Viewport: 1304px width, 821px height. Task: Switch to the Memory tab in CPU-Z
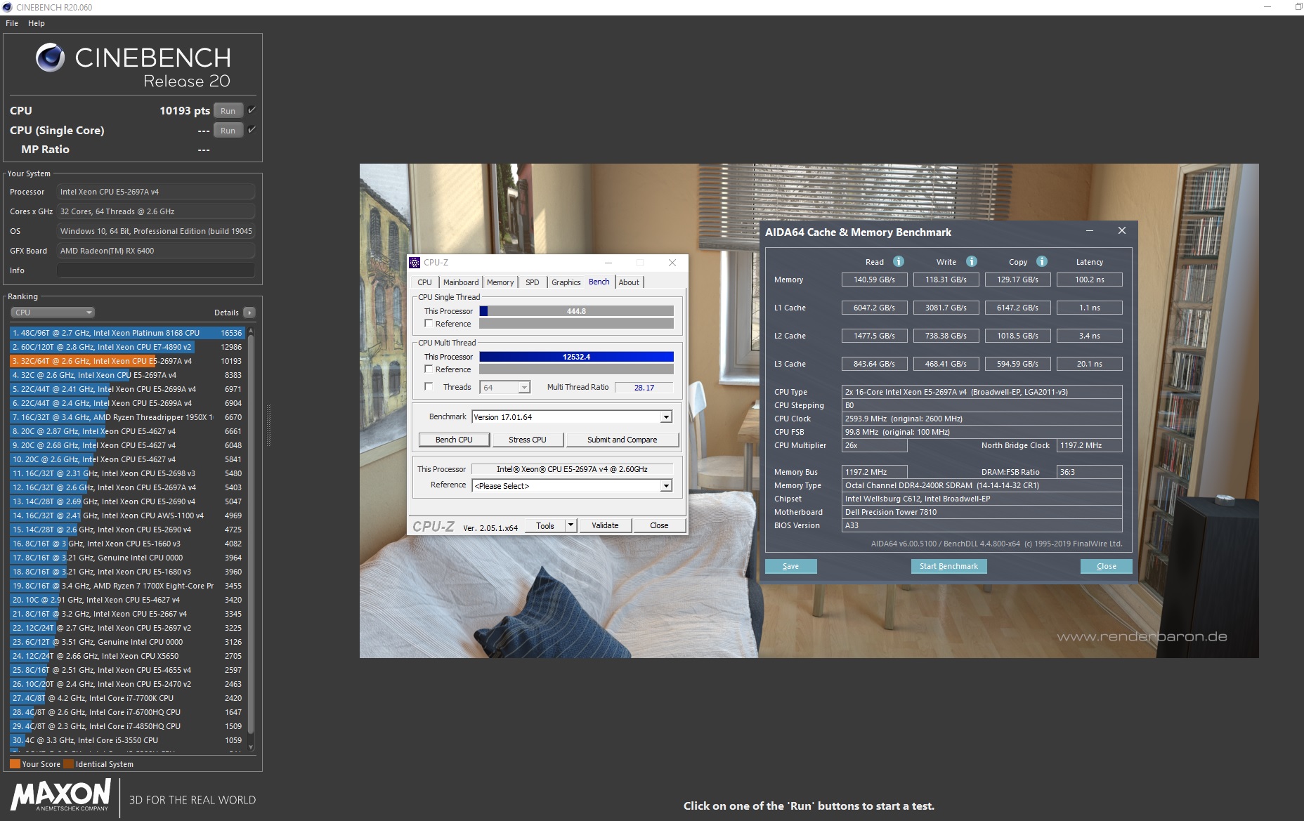tap(500, 282)
